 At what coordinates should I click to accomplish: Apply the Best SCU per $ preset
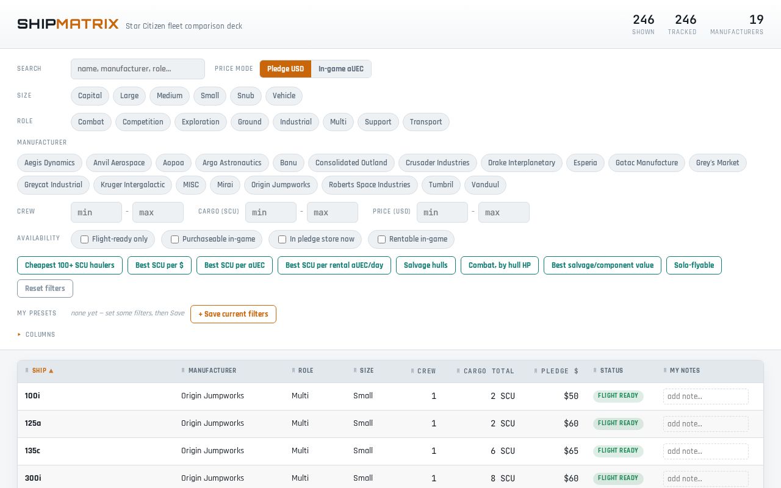tap(159, 265)
